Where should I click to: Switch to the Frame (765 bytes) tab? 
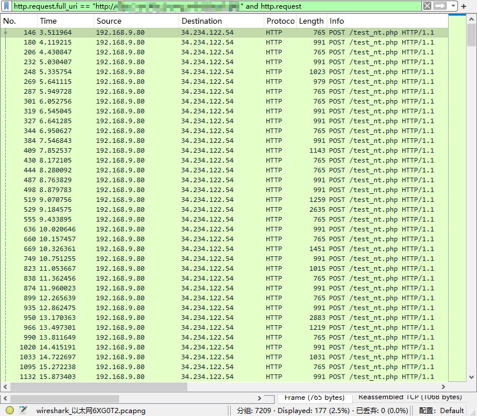(314, 397)
